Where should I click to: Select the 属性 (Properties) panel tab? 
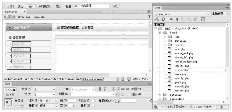[x=8, y=84]
